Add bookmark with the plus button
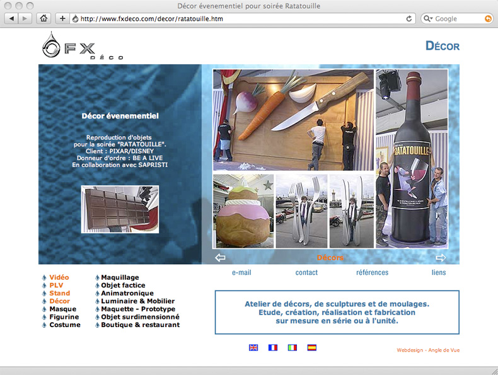The width and height of the screenshot is (498, 375). pos(62,18)
